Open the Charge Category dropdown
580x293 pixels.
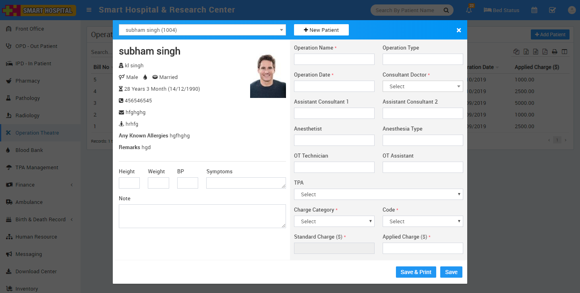pos(334,221)
